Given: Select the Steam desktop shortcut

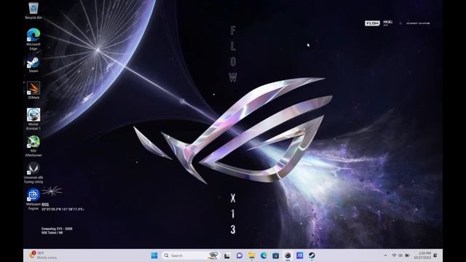Looking at the screenshot, I should [x=33, y=65].
